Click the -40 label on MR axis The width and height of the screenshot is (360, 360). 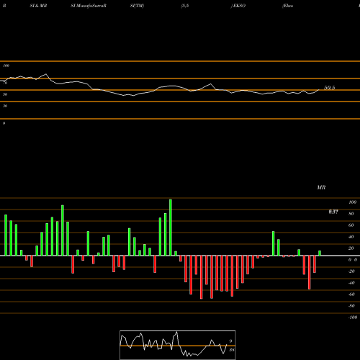(351, 283)
